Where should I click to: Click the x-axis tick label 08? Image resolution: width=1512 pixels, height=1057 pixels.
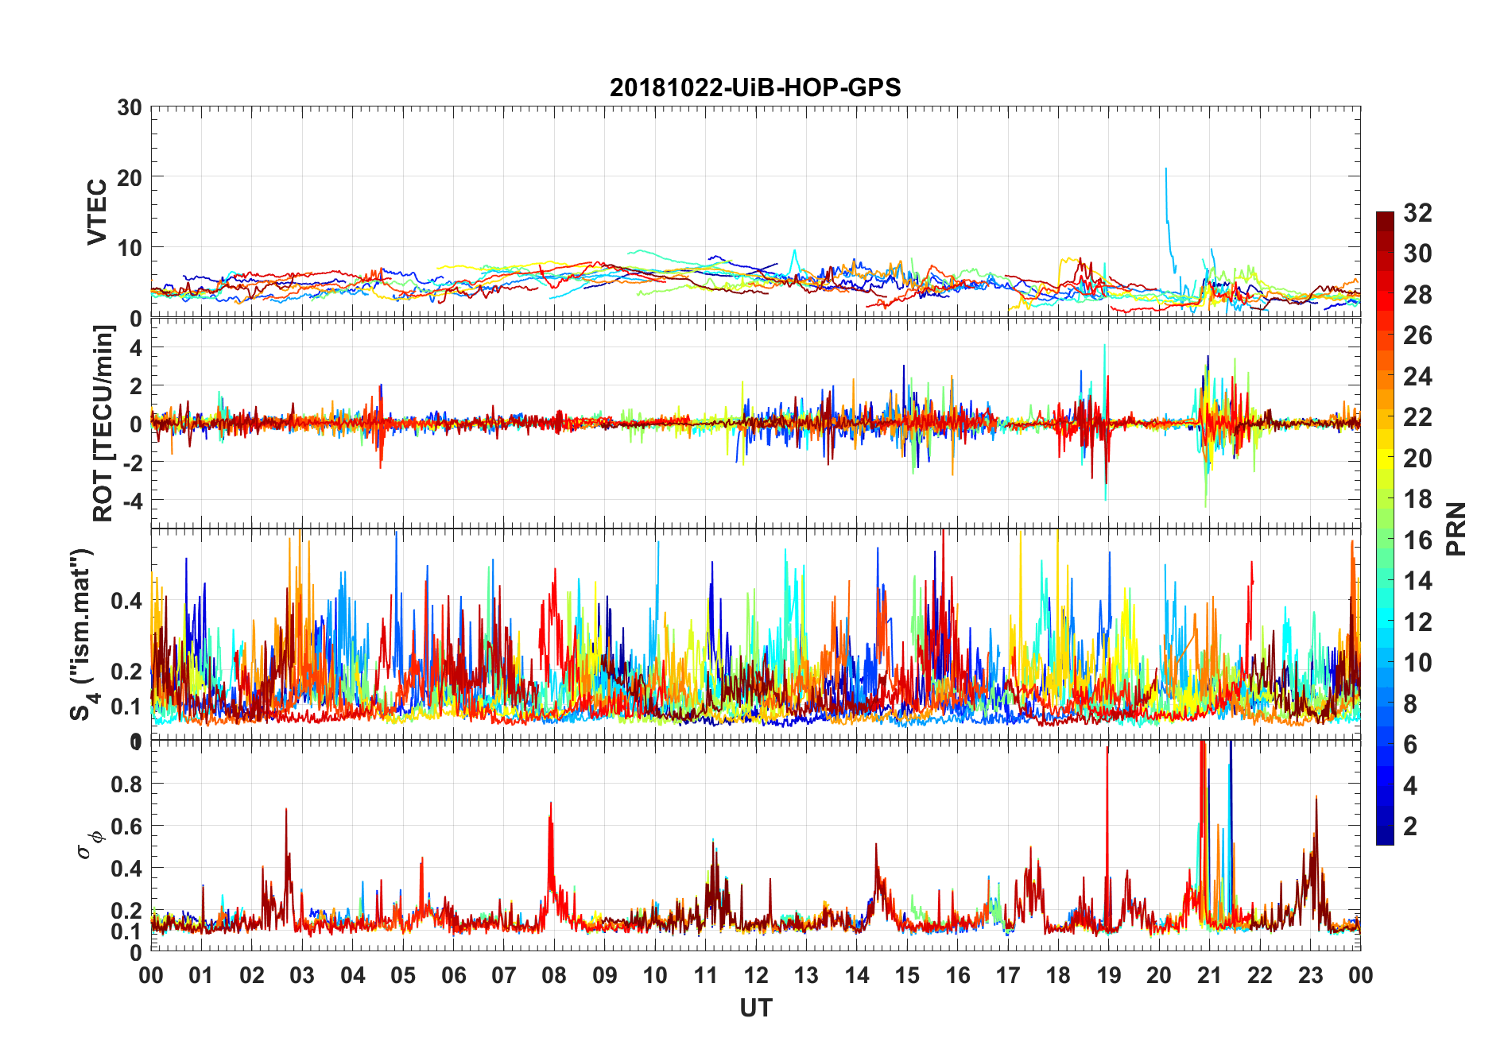(x=554, y=975)
